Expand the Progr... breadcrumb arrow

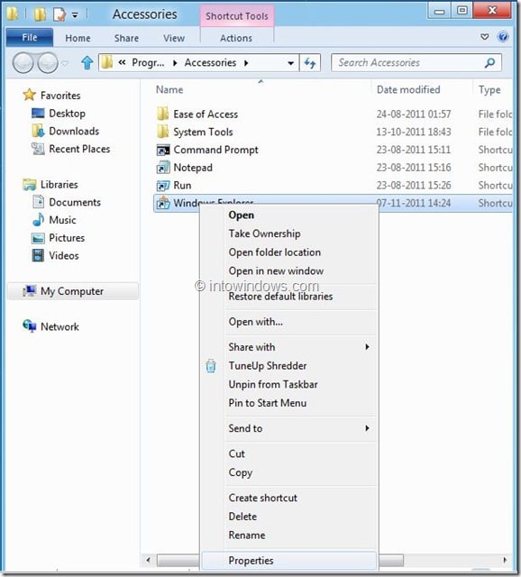point(175,63)
